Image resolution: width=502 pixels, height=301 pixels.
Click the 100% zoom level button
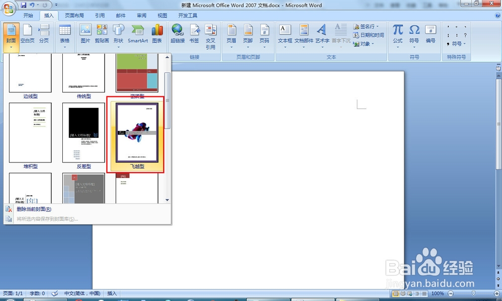pyautogui.click(x=437, y=293)
